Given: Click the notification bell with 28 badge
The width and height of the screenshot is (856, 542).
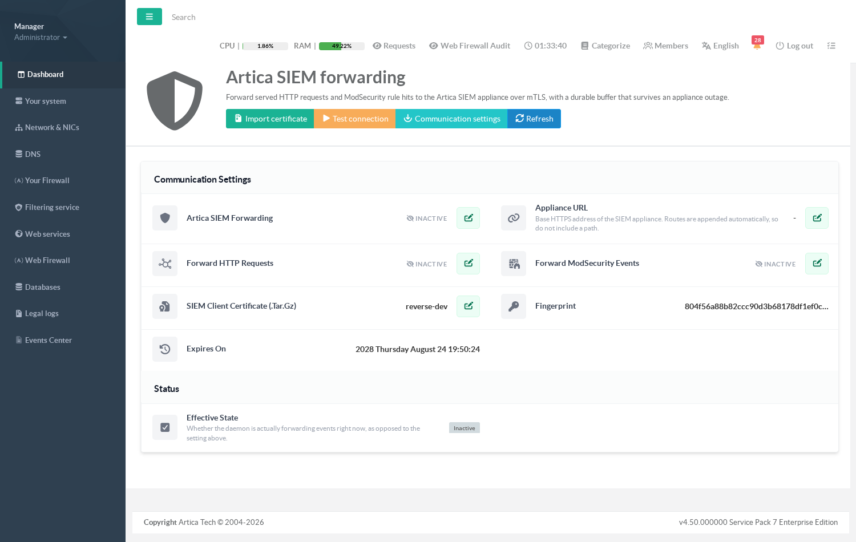Looking at the screenshot, I should point(757,44).
